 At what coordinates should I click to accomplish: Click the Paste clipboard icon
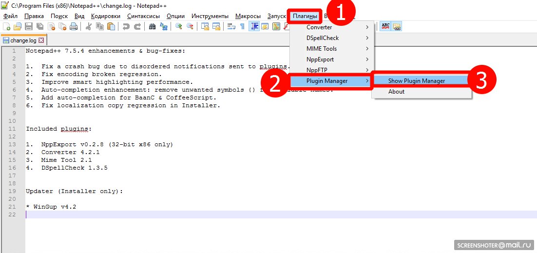pyautogui.click(x=111, y=26)
